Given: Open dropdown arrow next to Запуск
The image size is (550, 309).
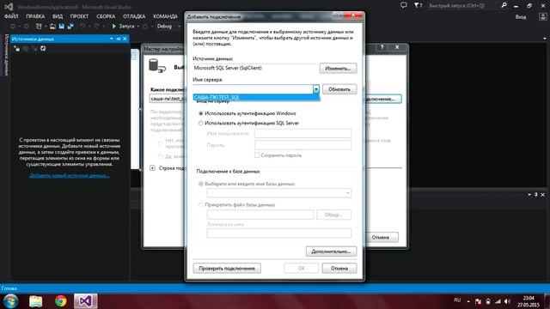Looking at the screenshot, I should pos(137,27).
